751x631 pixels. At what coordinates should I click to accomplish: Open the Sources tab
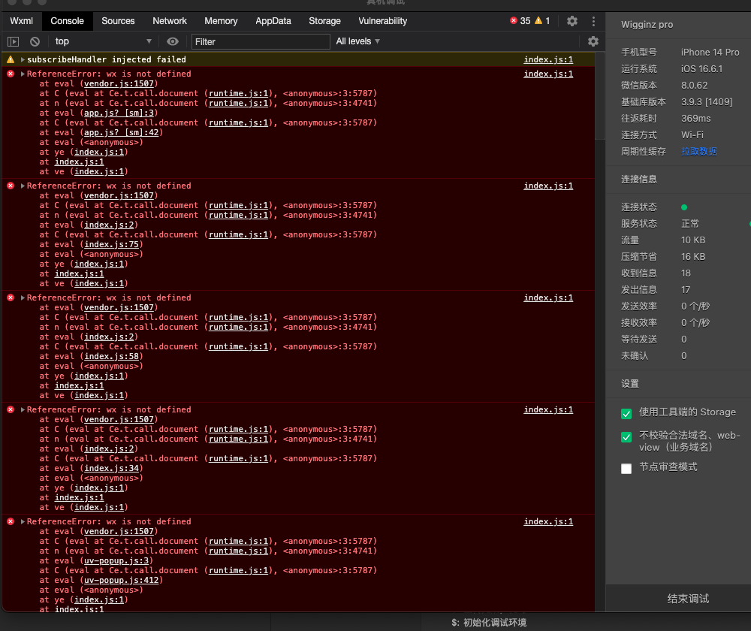118,21
